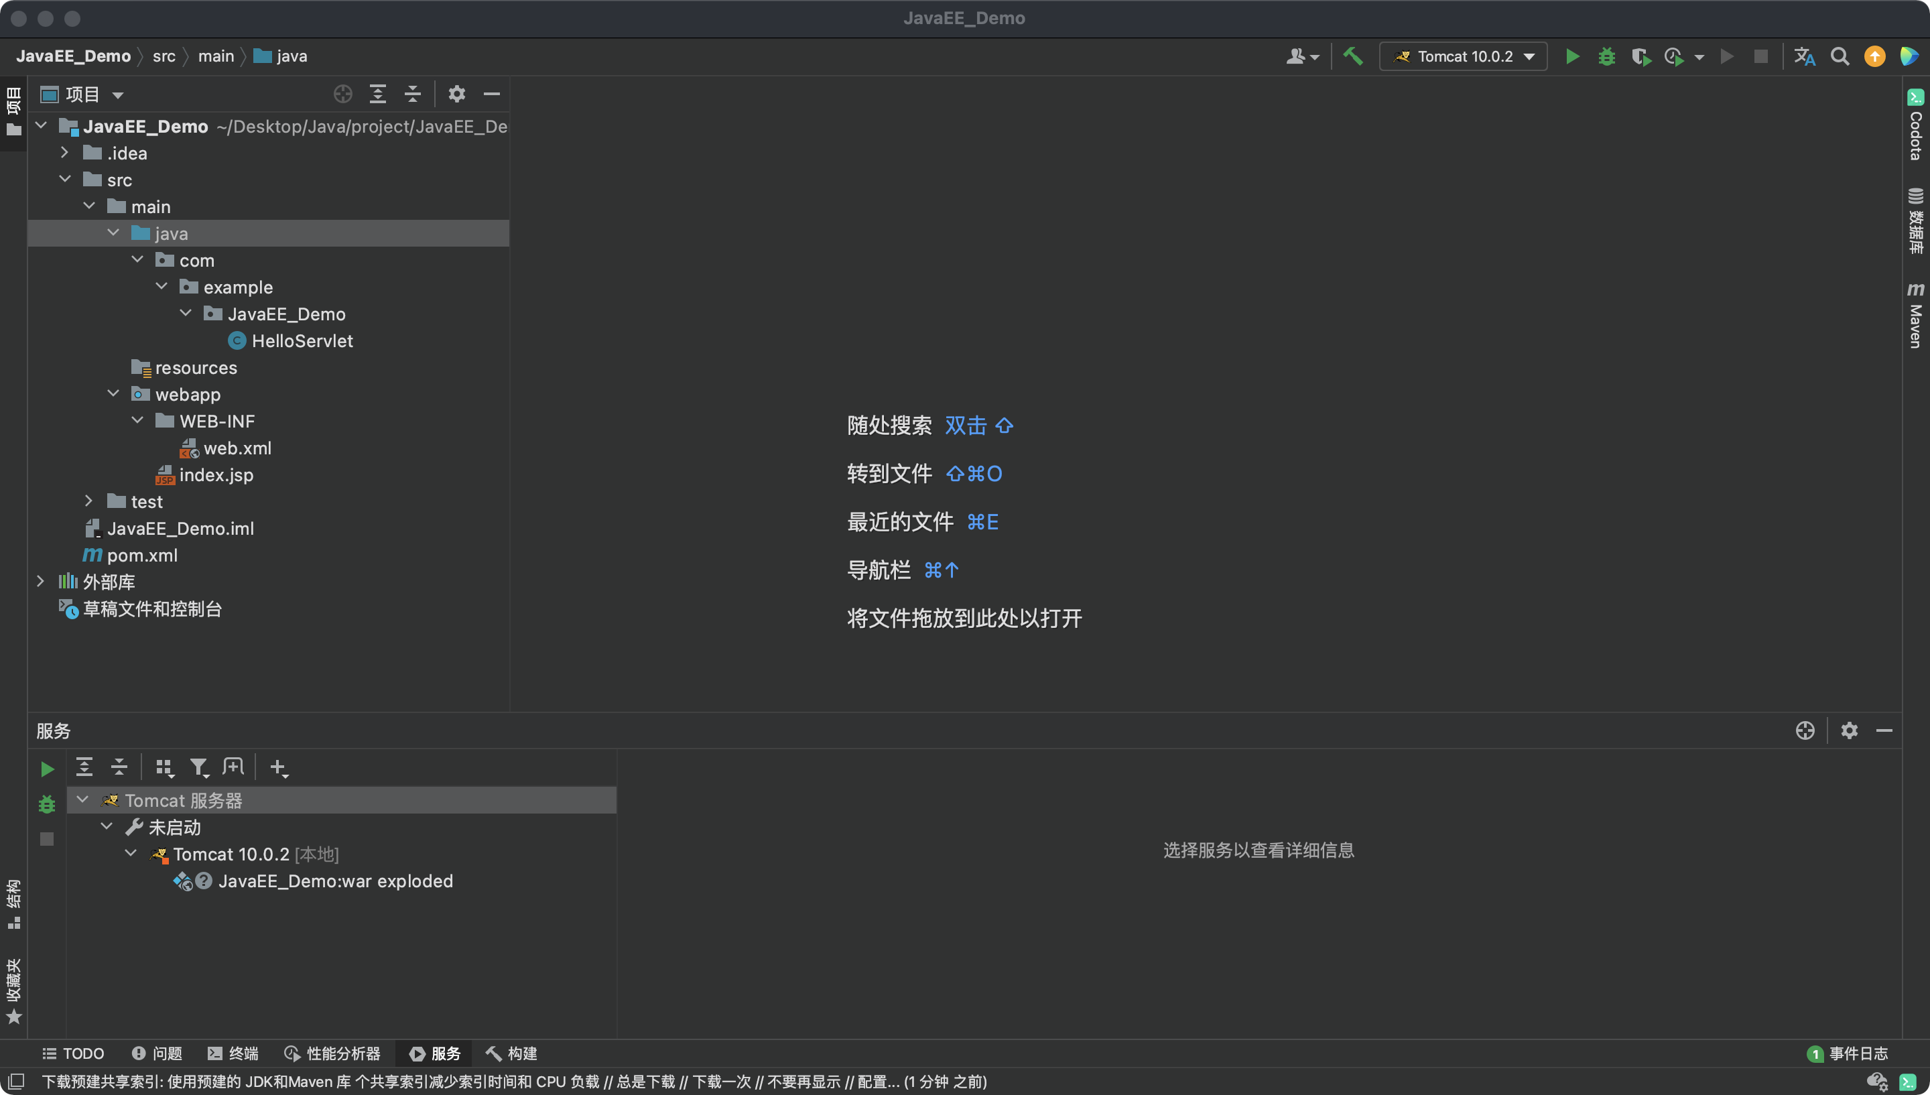Open the TODO tool window tab

pyautogui.click(x=73, y=1053)
